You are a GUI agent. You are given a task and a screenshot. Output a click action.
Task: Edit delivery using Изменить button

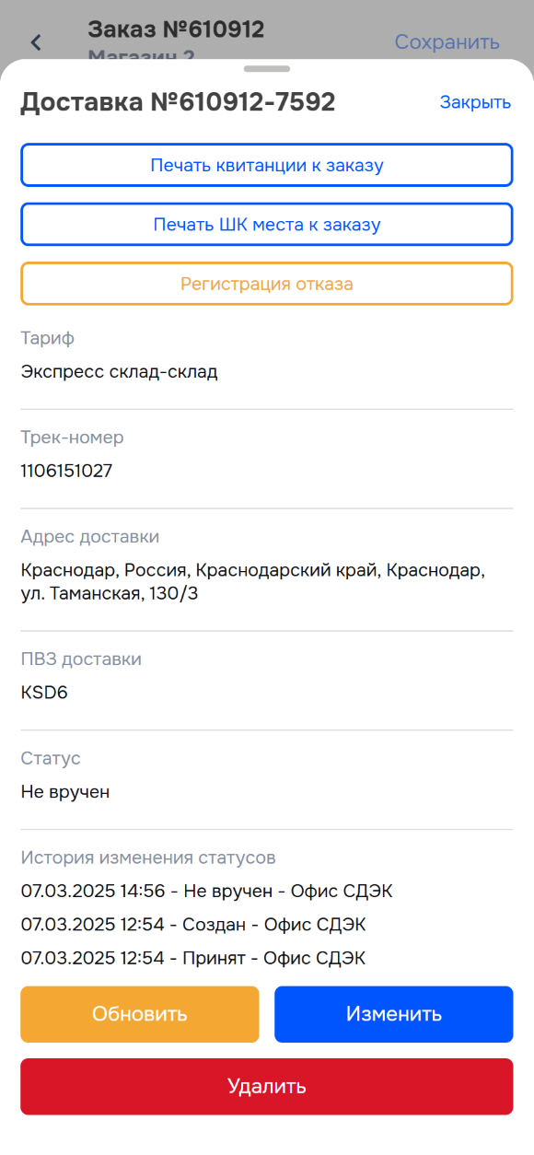coord(394,1014)
